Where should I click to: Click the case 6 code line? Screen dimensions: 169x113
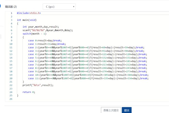pos(88,61)
